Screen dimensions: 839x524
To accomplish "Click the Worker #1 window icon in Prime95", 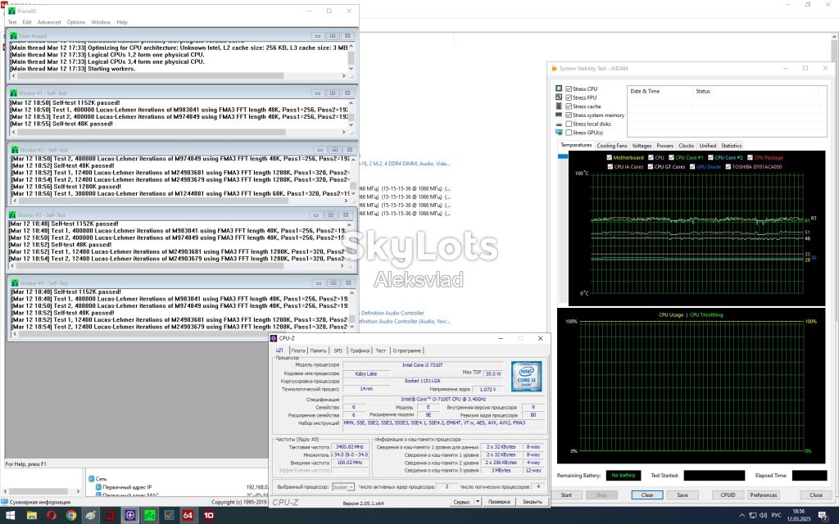I will pos(13,93).
